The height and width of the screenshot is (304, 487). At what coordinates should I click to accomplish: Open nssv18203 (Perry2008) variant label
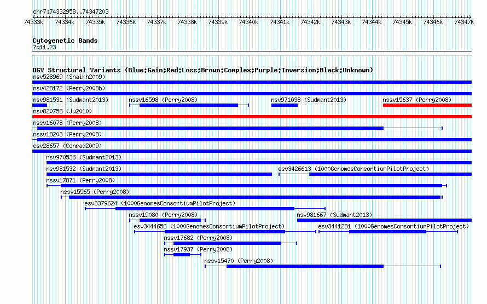tap(67, 134)
